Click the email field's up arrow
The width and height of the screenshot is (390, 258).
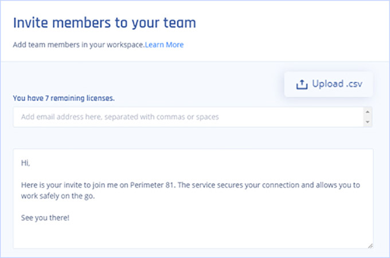point(368,112)
